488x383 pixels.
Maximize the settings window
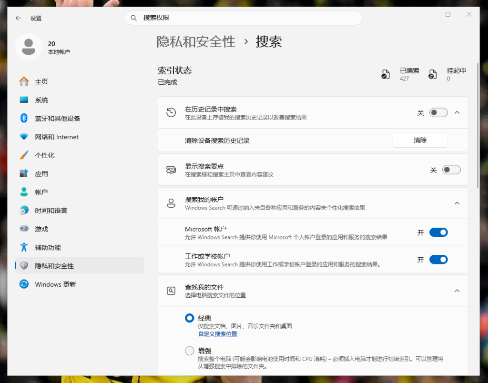point(448,14)
